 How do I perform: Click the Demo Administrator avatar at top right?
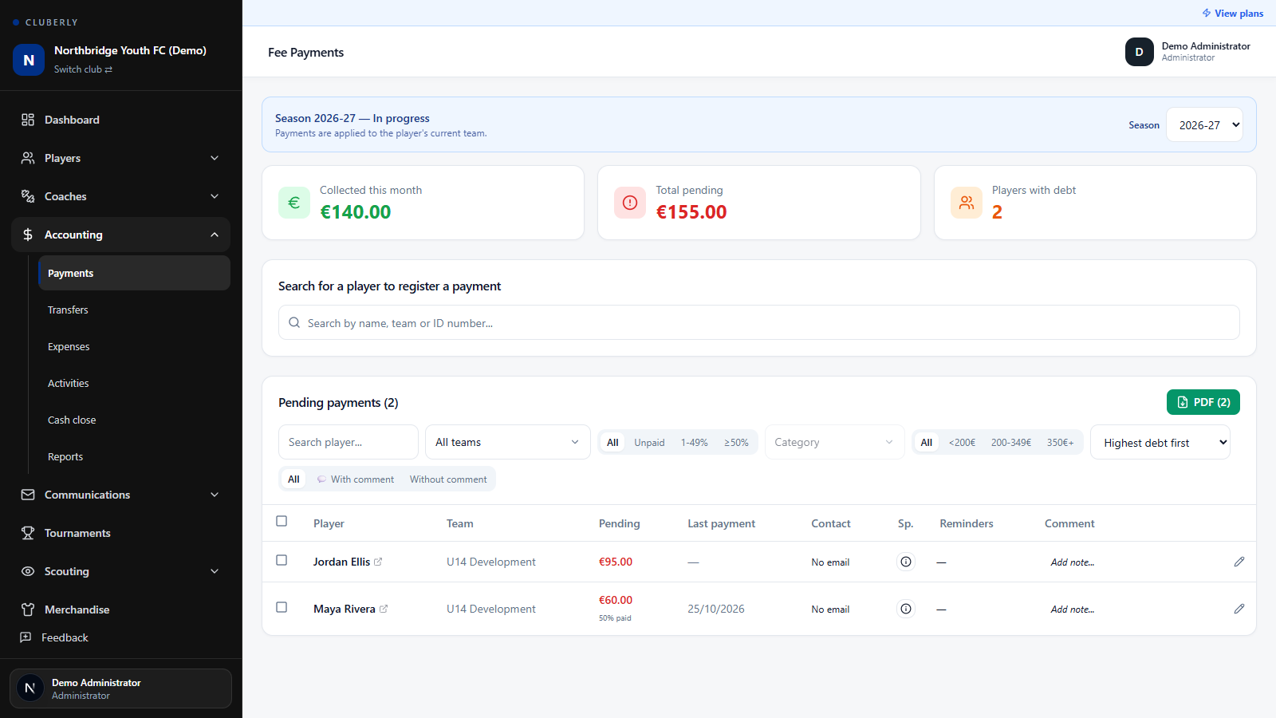[1140, 52]
